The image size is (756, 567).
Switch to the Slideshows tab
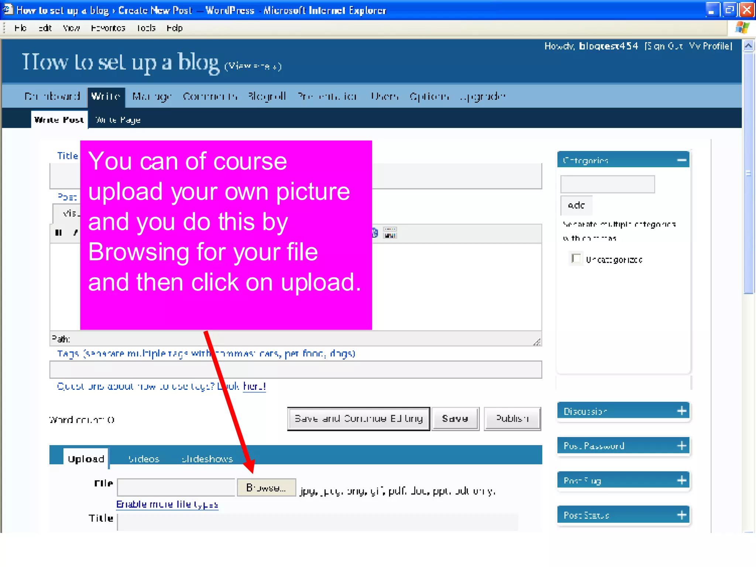[207, 459]
